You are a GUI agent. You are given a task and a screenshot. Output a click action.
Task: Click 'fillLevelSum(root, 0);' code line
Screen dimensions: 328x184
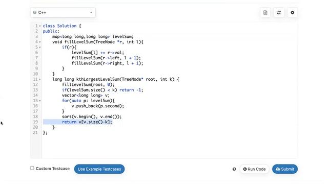point(88,84)
